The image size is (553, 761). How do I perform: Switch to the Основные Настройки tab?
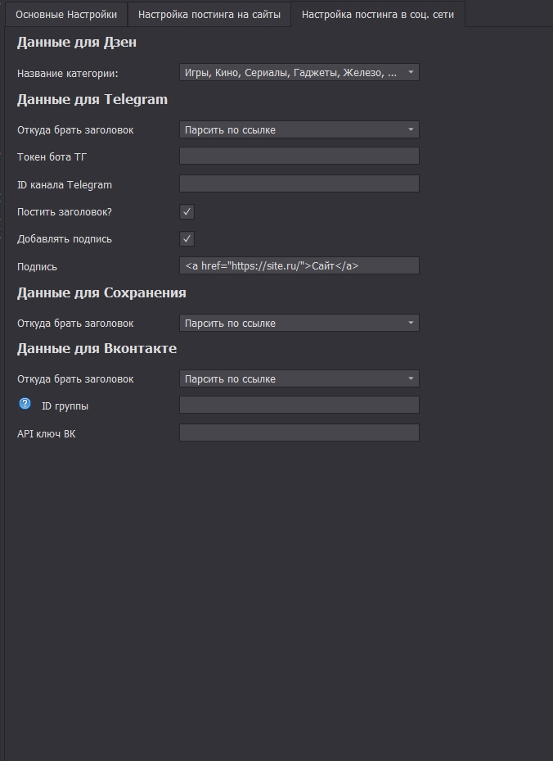66,14
